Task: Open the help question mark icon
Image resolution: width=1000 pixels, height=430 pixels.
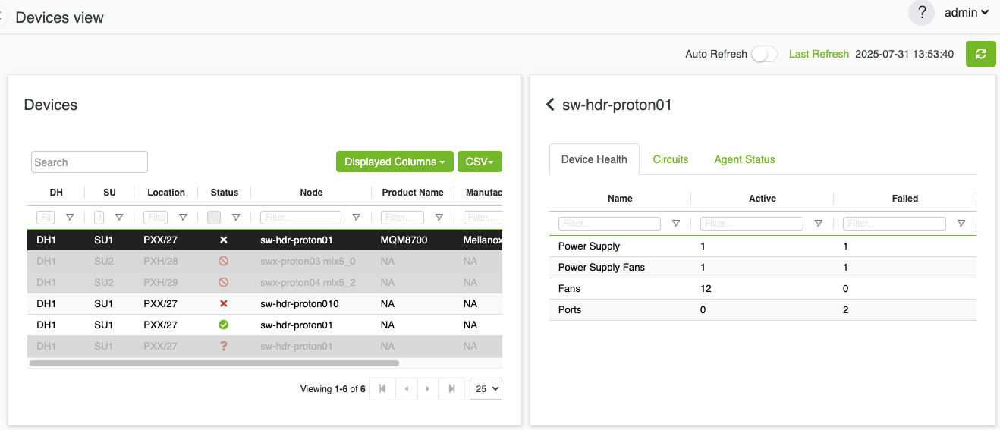Action: tap(921, 13)
